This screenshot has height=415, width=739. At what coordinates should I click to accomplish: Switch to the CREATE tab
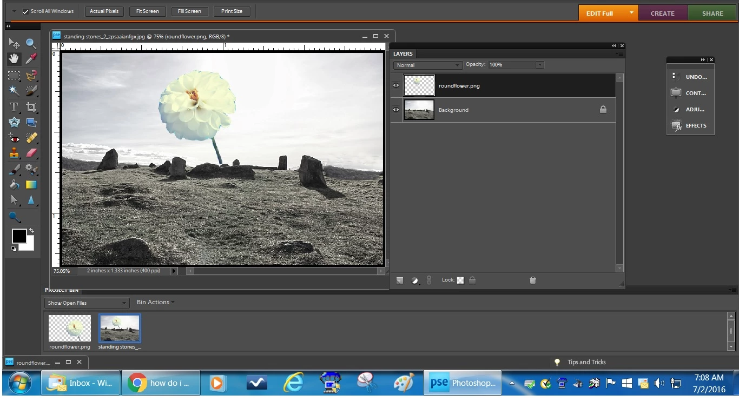pyautogui.click(x=662, y=14)
